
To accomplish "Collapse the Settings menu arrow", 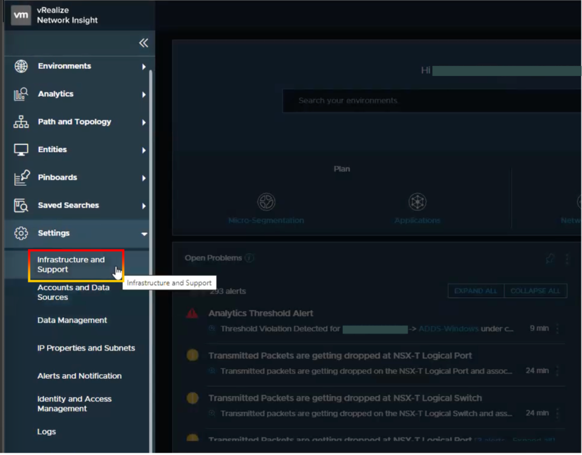I will coord(144,234).
